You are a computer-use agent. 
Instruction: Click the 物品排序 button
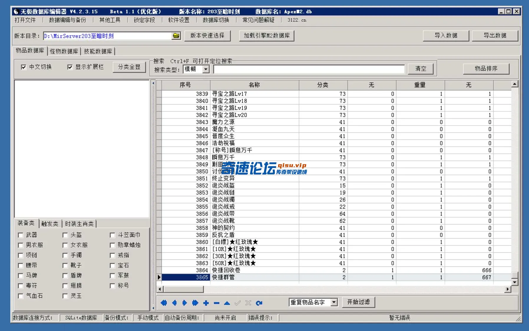(486, 69)
